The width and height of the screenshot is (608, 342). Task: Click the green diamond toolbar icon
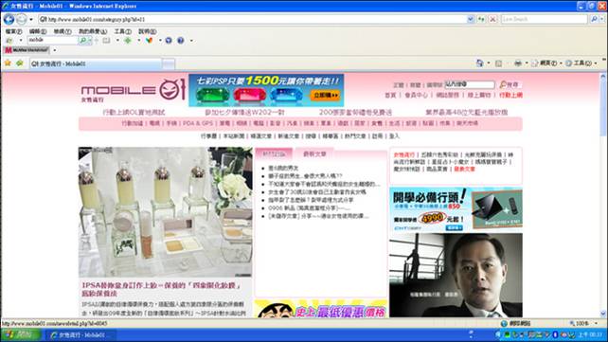click(x=128, y=41)
